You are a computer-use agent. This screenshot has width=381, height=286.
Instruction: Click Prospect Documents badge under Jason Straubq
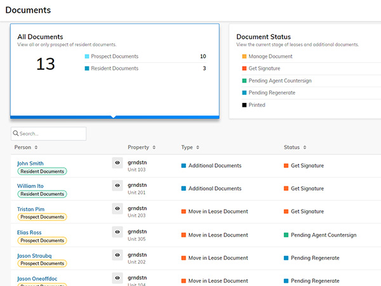tap(42, 263)
